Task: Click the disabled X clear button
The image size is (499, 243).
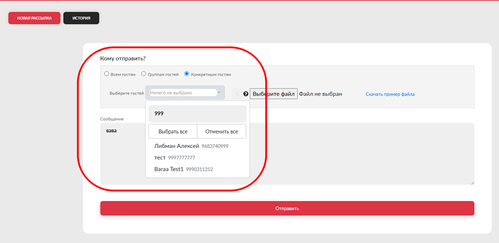Action: coord(237,94)
